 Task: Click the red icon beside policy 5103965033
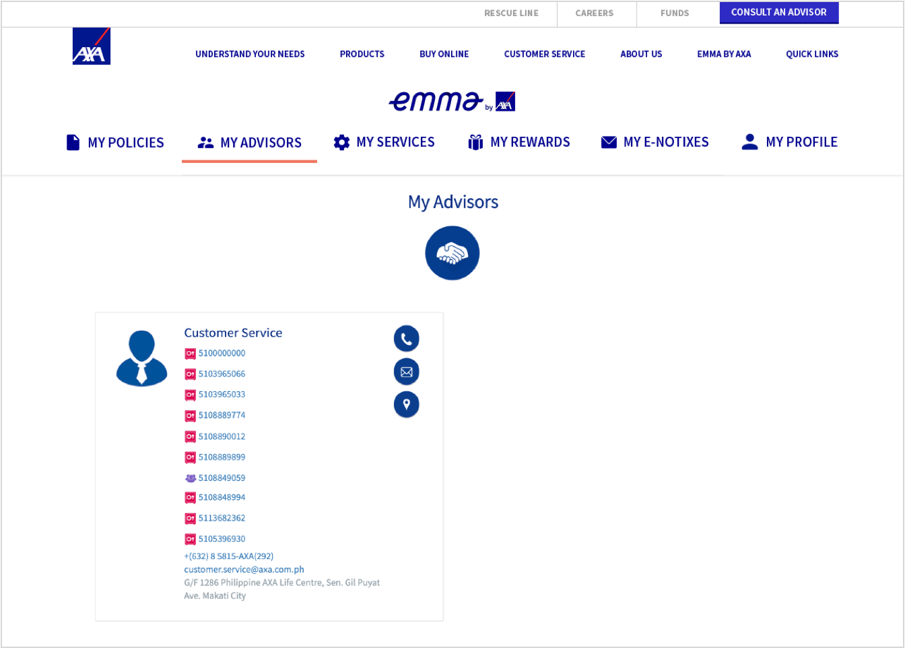tap(190, 395)
